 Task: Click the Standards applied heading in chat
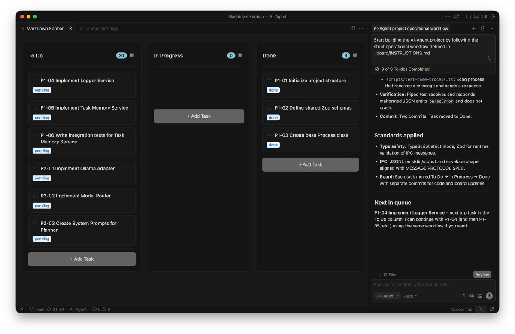coord(399,135)
